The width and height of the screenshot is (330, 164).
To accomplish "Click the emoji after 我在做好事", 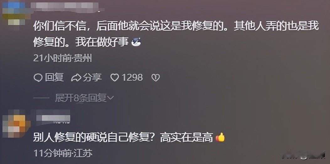I will 136,43.
